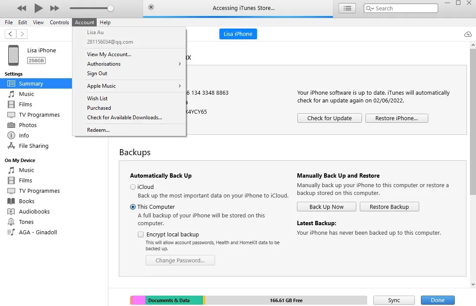Click Restore iPhone button
The width and height of the screenshot is (476, 306).
[x=397, y=118]
